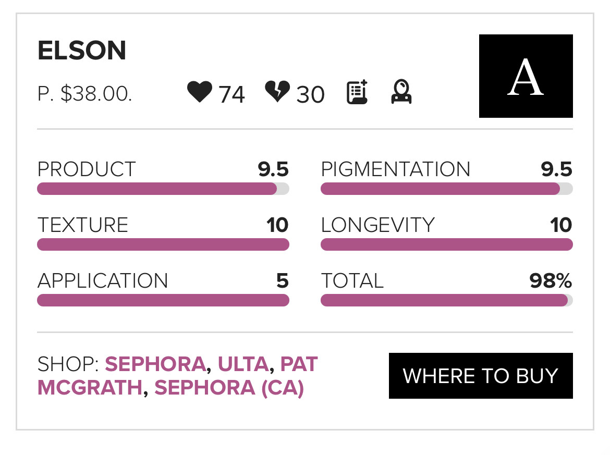Viewport: 610px width, 455px height.
Task: Click the 98% total score value
Action: [551, 281]
